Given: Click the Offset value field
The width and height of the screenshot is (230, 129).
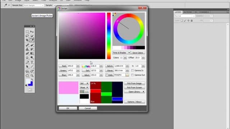Looking at the screenshot, I should pos(138,58).
